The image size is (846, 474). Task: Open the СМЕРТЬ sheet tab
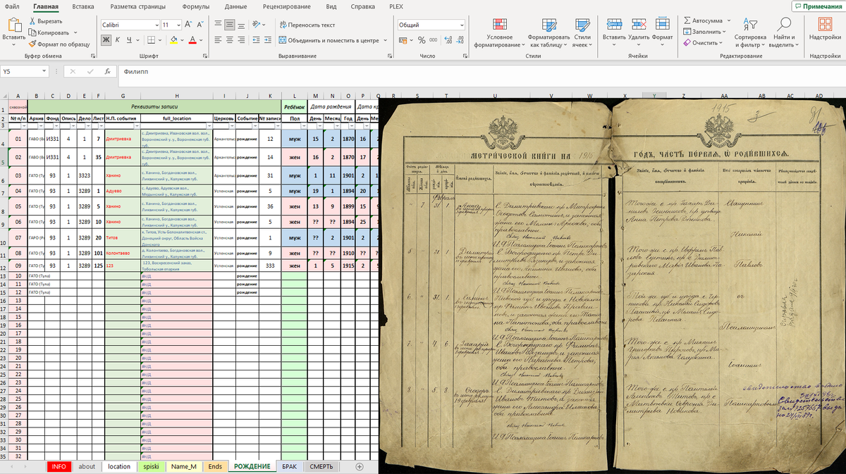click(x=321, y=466)
